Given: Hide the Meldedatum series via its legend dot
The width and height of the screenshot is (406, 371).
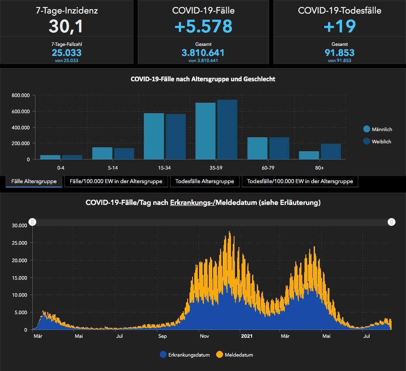Looking at the screenshot, I should click(220, 354).
